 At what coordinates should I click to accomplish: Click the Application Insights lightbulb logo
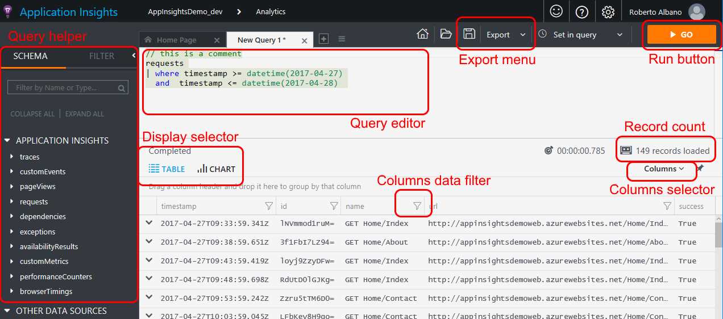point(8,11)
